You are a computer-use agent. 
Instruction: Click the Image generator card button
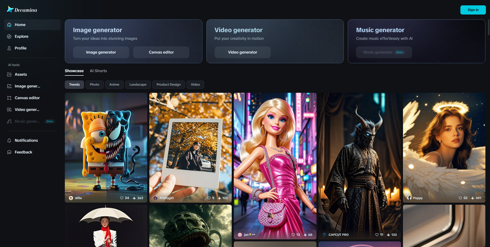coord(101,52)
